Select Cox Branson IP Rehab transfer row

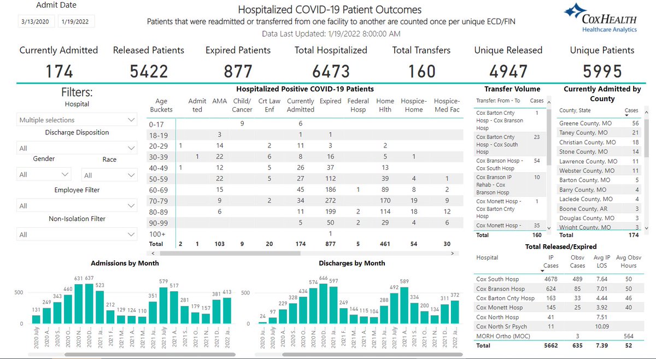click(509, 185)
